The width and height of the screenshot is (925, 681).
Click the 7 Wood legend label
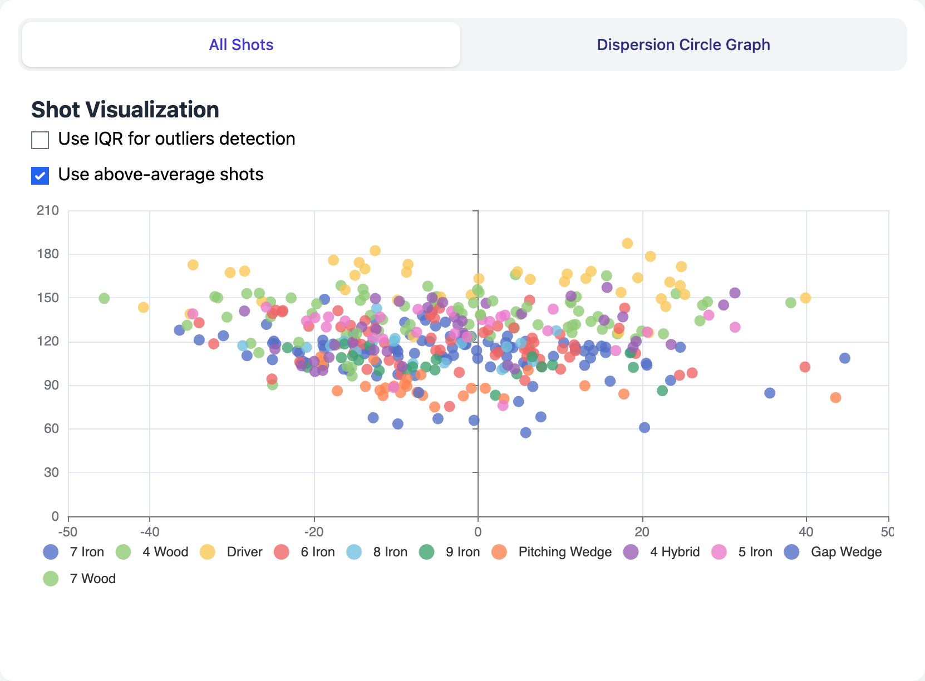click(92, 579)
